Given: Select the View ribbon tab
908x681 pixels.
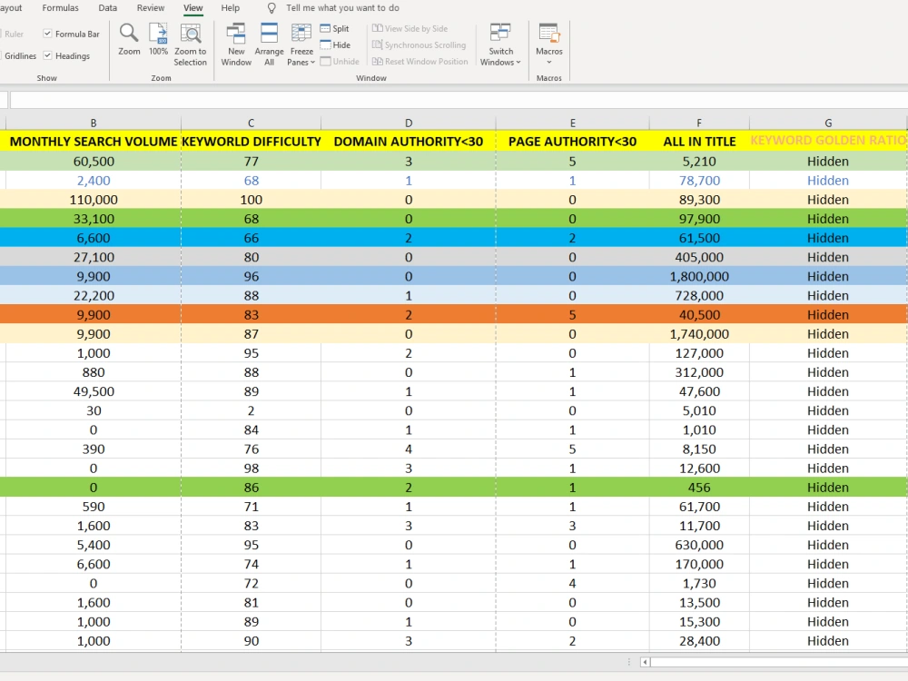Looking at the screenshot, I should tap(192, 8).
